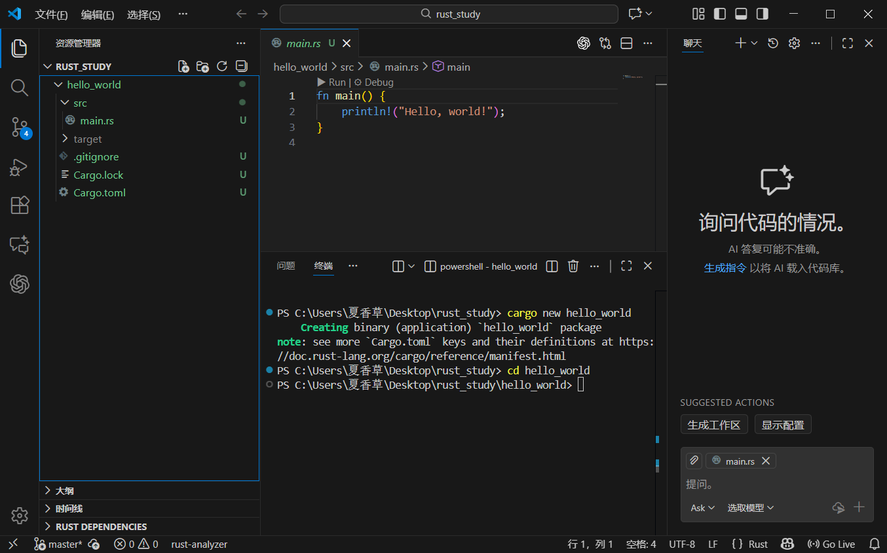Toggle the secondary side bar layout button
Screen dimensions: 887x553
point(762,14)
